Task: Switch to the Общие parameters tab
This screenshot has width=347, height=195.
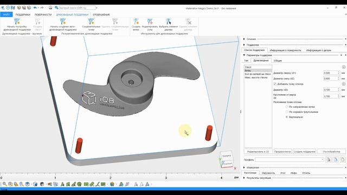Action: 278,60
